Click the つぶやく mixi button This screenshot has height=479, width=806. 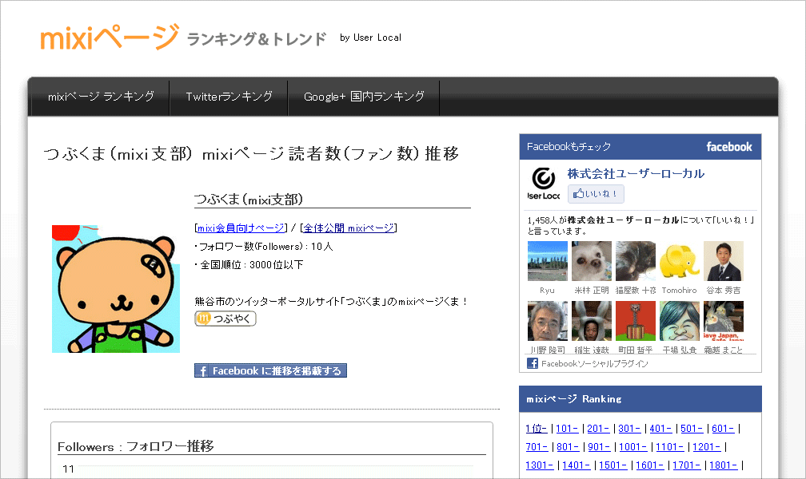pyautogui.click(x=225, y=319)
